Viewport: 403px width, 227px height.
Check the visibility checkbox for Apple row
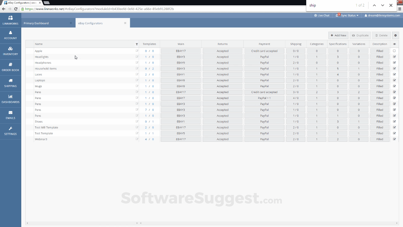(394, 51)
